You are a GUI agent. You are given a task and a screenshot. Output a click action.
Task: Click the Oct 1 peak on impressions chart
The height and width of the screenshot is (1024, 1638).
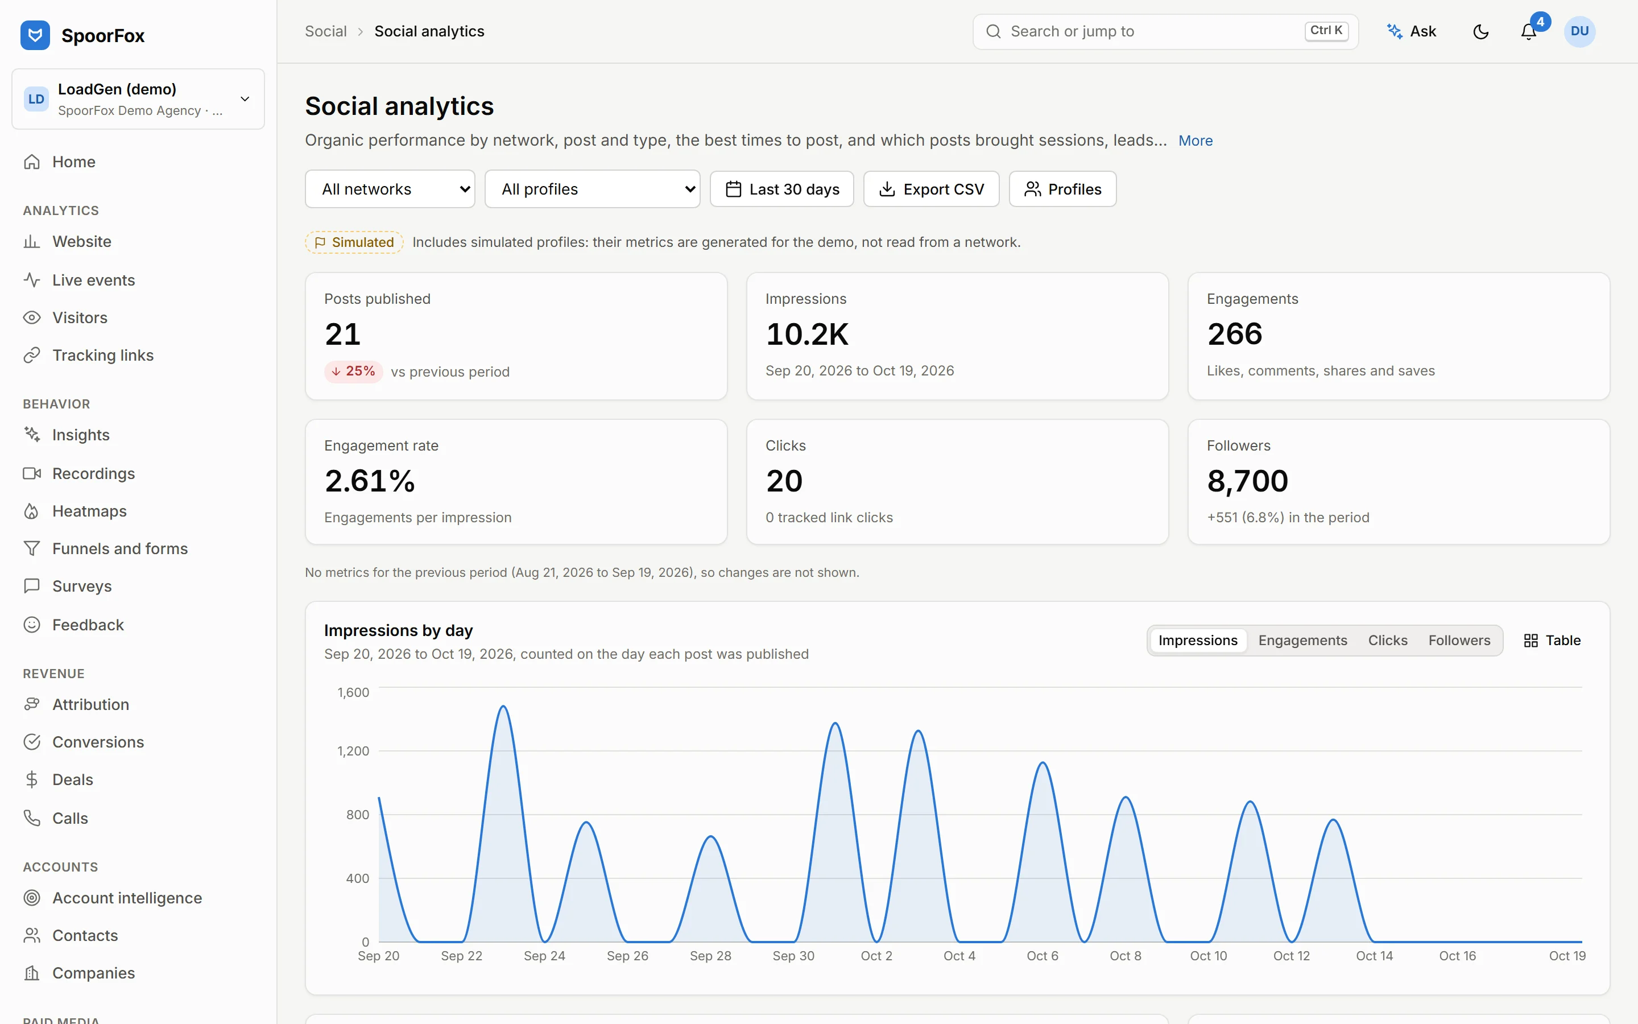pos(835,724)
